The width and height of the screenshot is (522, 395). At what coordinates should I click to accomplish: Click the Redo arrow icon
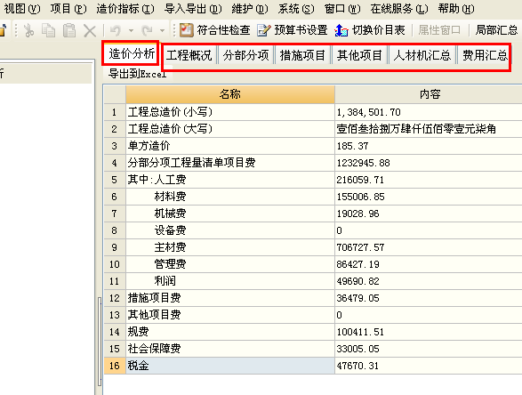pyautogui.click(x=147, y=30)
